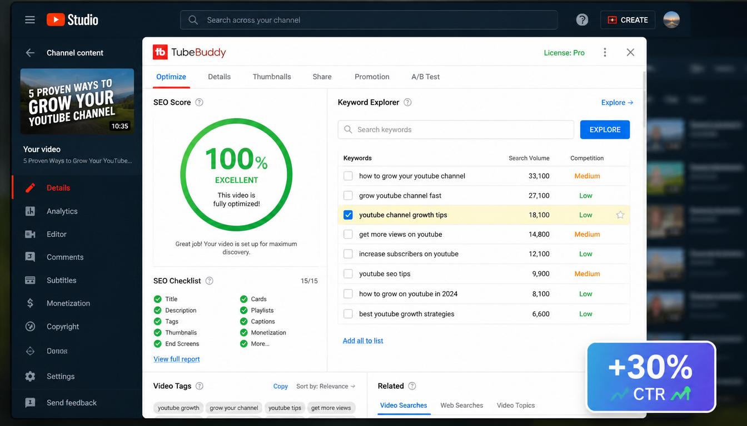Click the Search Volume column header

click(x=529, y=158)
